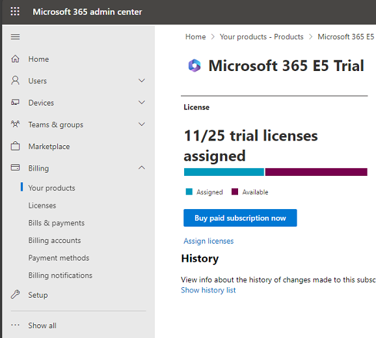The height and width of the screenshot is (338, 376).
Task: Open the app launcher waffle icon
Action: click(15, 11)
